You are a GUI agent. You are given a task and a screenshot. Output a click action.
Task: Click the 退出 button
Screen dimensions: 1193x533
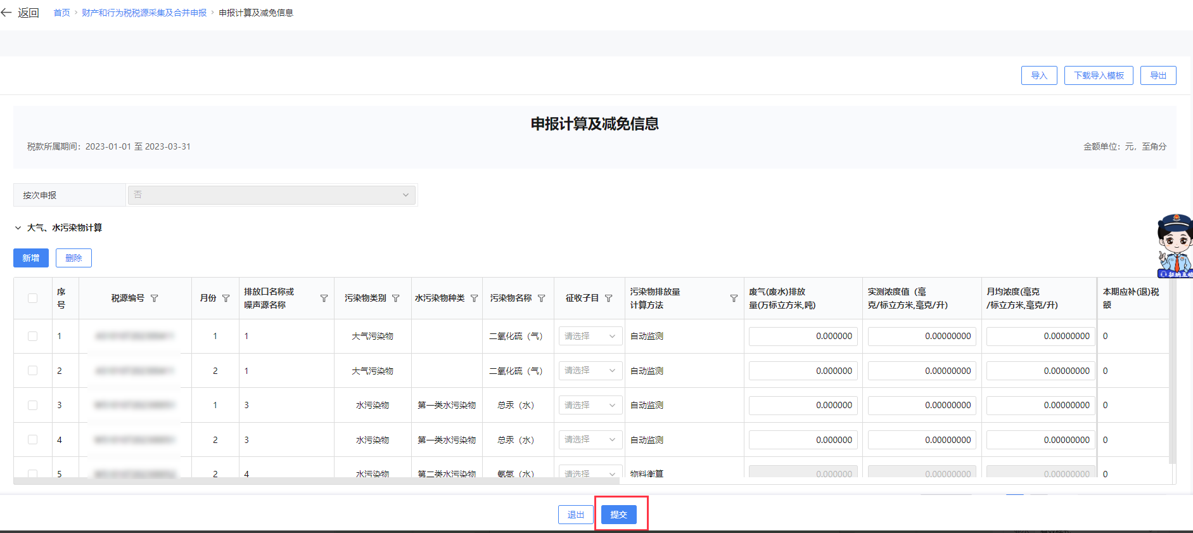(576, 515)
